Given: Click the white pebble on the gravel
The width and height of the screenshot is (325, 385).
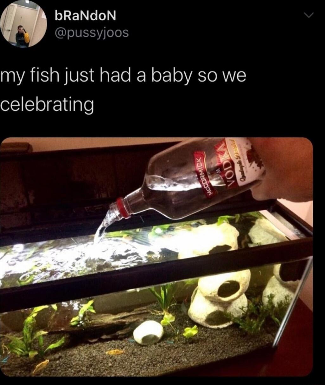Looking at the screenshot, I should click(148, 332).
